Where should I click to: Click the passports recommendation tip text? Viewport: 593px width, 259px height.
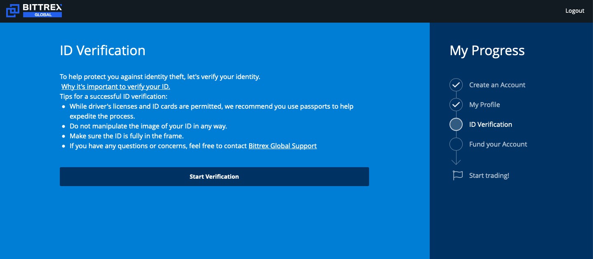[x=212, y=111]
